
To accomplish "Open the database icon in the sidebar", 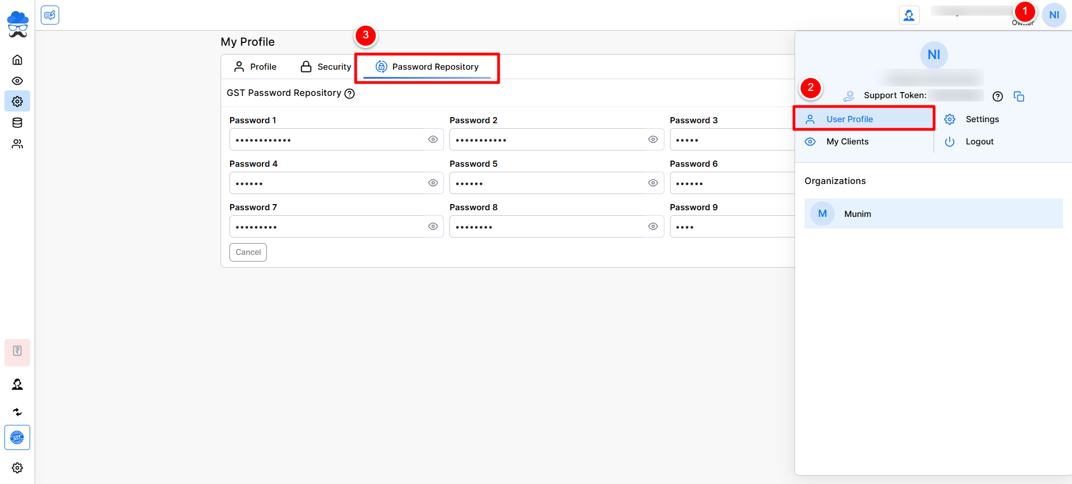I will (x=17, y=123).
